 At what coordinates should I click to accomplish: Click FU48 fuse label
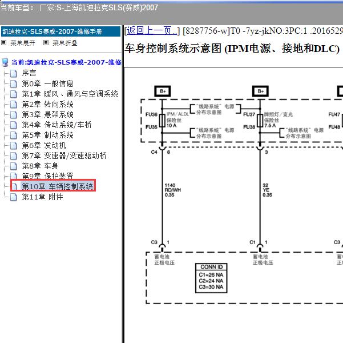(334, 127)
